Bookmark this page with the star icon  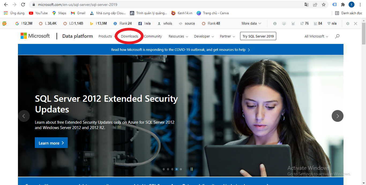click(x=324, y=5)
